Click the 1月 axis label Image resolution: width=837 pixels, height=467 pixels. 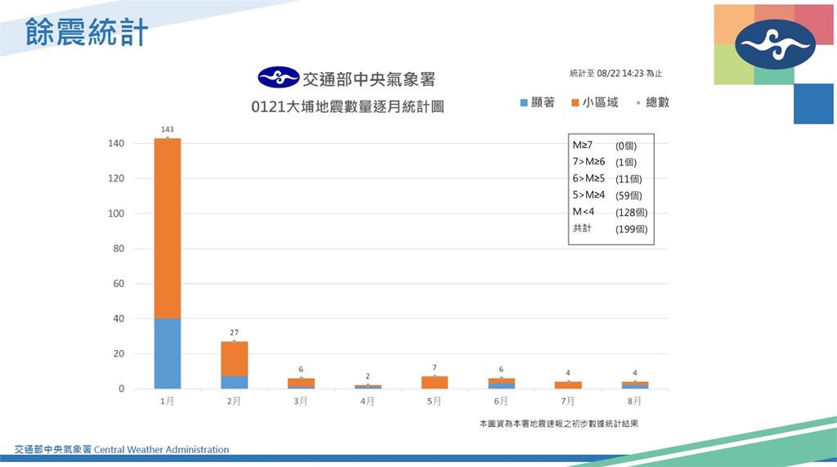tap(167, 401)
